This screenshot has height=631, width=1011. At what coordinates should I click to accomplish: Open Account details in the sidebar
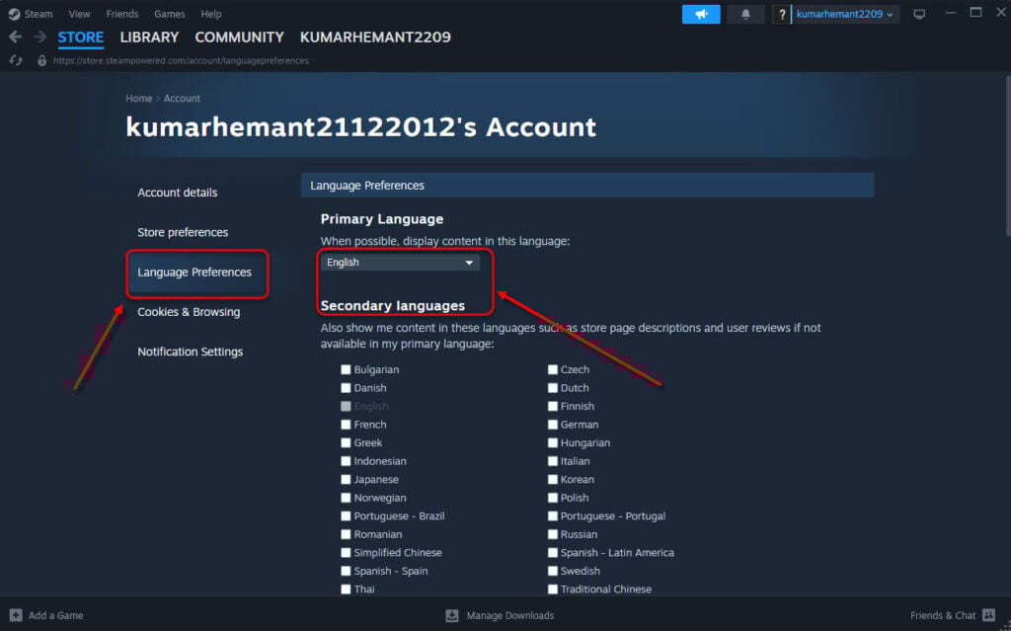(x=178, y=193)
